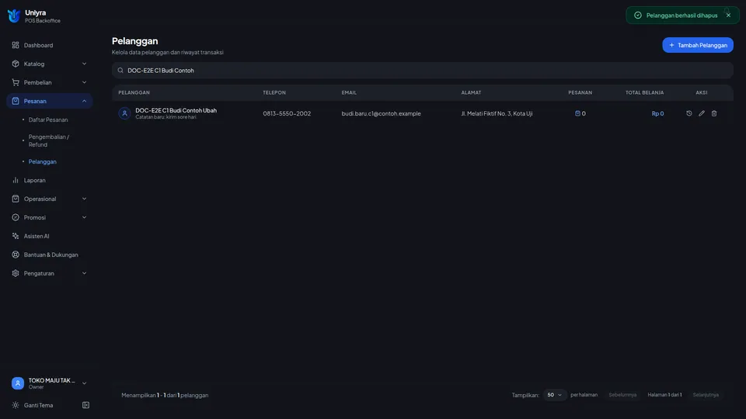Screen dimensions: 746x419
Task: Click the customer avatar icon in row
Action: [124, 113]
